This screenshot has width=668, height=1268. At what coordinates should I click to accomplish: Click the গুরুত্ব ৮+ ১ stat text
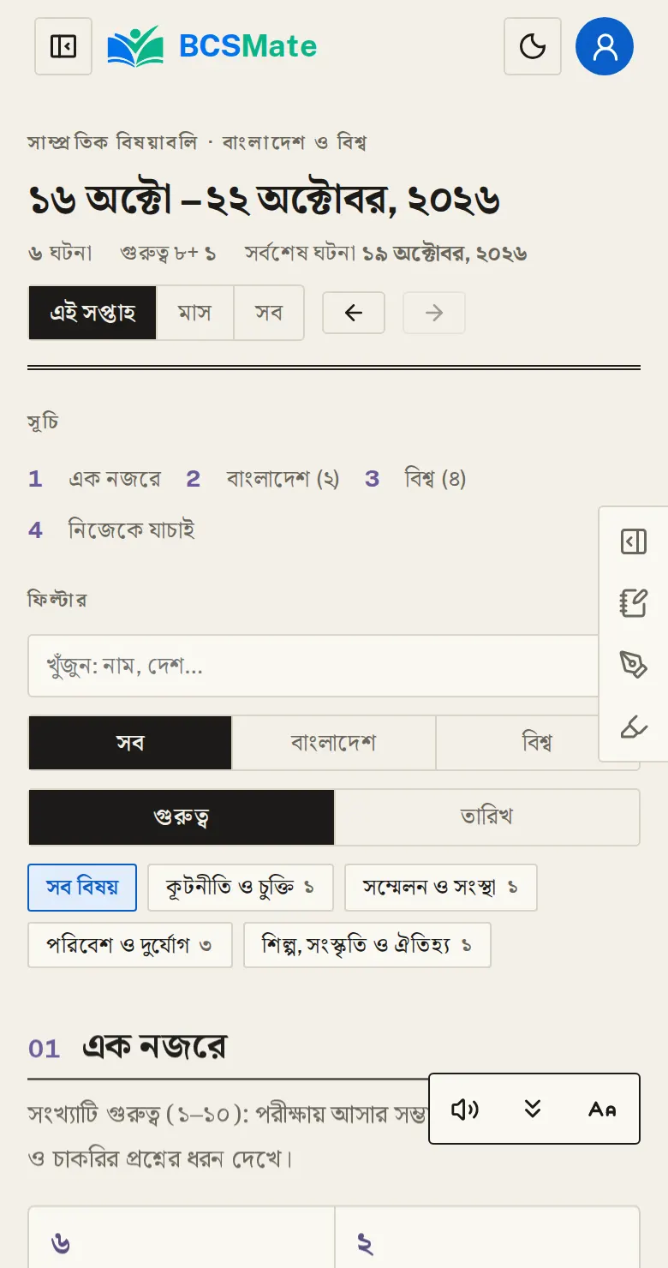(168, 254)
